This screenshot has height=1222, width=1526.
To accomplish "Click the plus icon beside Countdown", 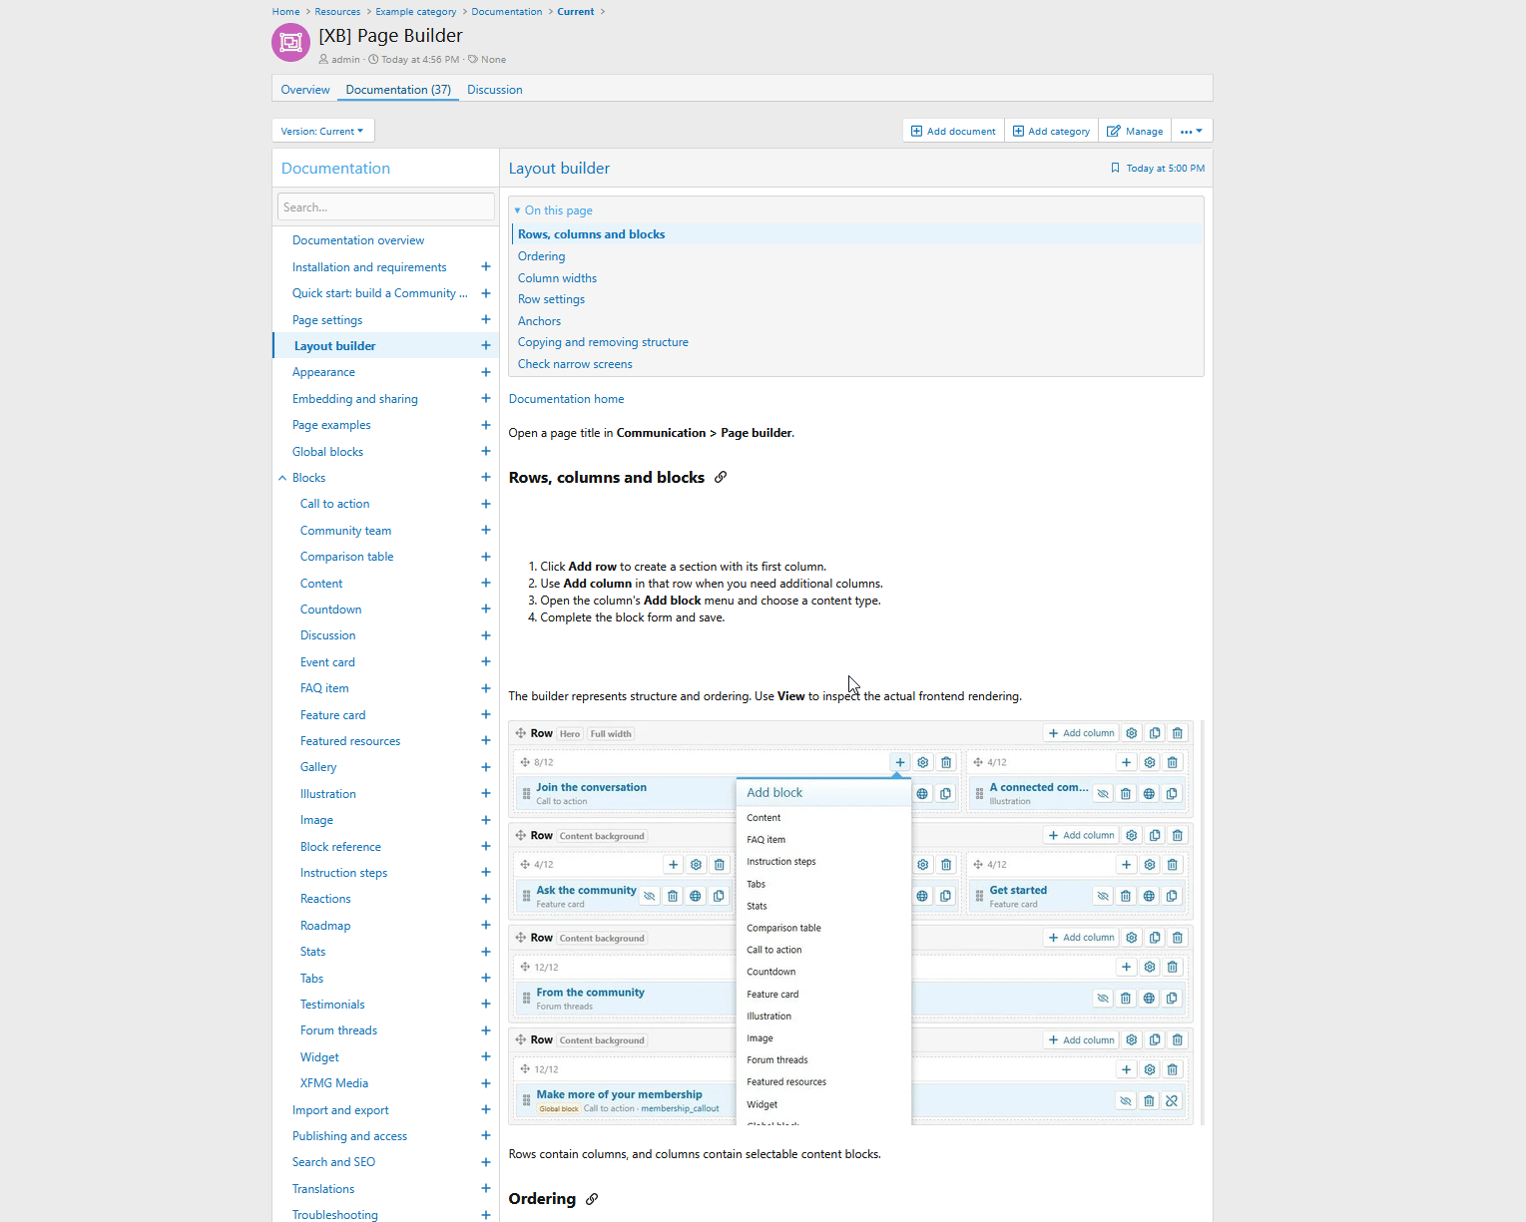I will tap(486, 610).
